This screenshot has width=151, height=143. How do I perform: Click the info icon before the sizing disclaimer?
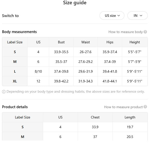click(4, 92)
